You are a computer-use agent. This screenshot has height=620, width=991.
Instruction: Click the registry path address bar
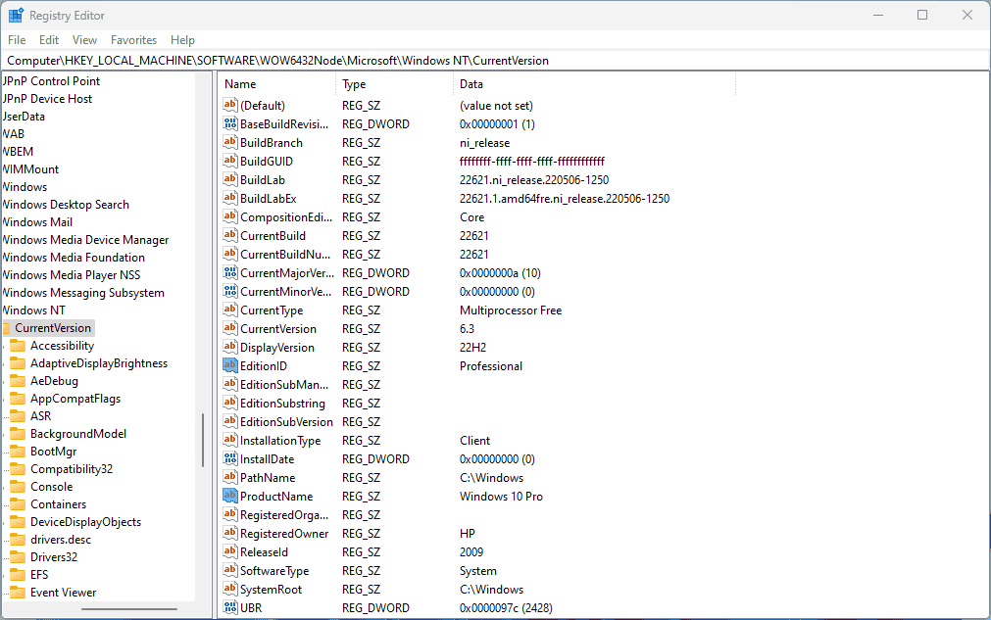(495, 61)
